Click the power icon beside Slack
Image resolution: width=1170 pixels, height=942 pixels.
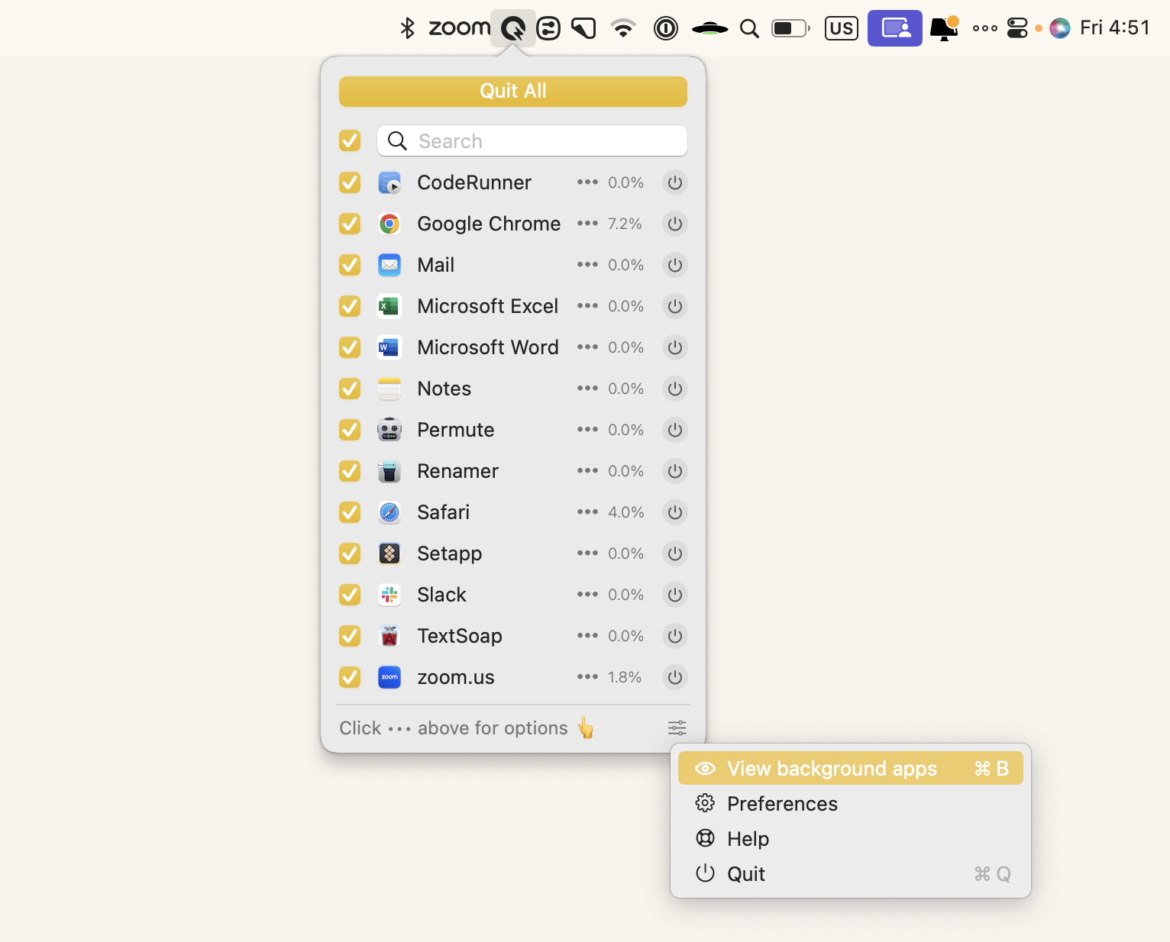pyautogui.click(x=674, y=595)
